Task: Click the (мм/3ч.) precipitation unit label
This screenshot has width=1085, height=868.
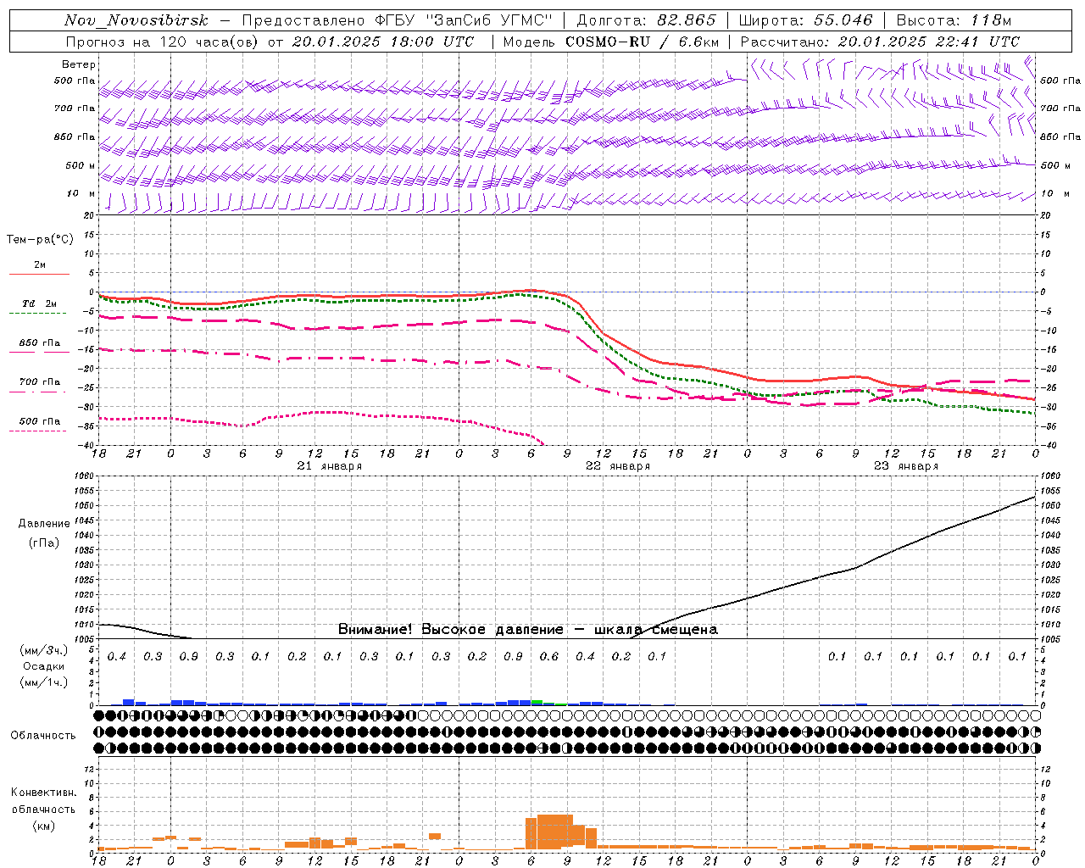Action: click(44, 650)
